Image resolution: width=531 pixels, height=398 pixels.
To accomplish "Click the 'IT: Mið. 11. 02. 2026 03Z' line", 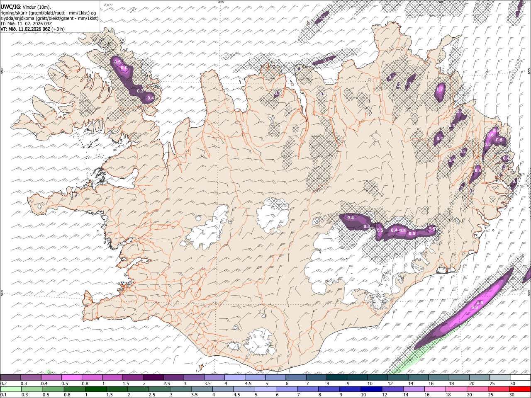I will coord(26,24).
